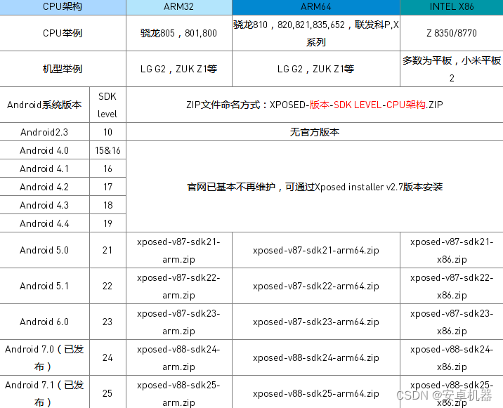Click xposed-v87-sdk23-arm.zip cell
Viewport: 503px width, 408px height.
pos(179,322)
